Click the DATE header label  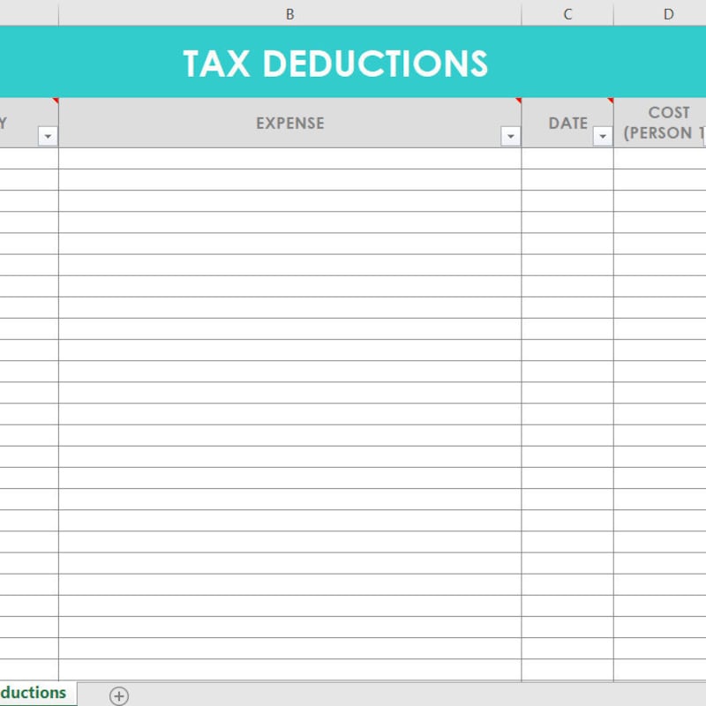[x=568, y=124]
